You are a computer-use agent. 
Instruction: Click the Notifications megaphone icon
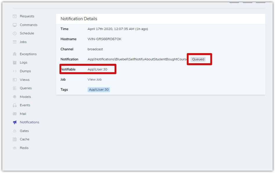click(x=15, y=122)
